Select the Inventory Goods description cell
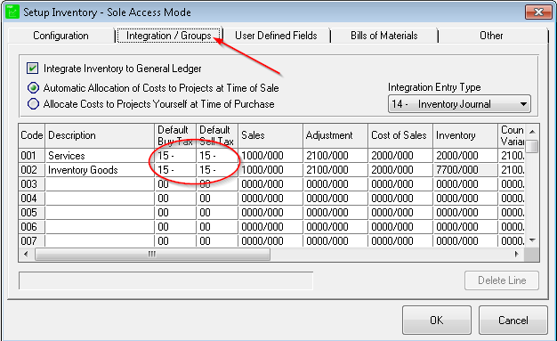This screenshot has height=341, width=557. (x=100, y=170)
